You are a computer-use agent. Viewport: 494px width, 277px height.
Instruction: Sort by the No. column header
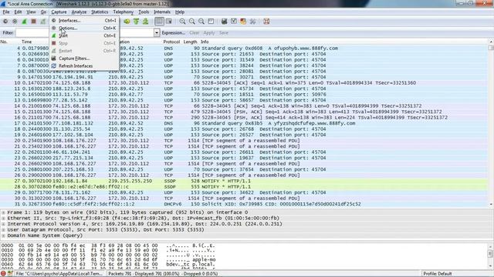click(5, 42)
